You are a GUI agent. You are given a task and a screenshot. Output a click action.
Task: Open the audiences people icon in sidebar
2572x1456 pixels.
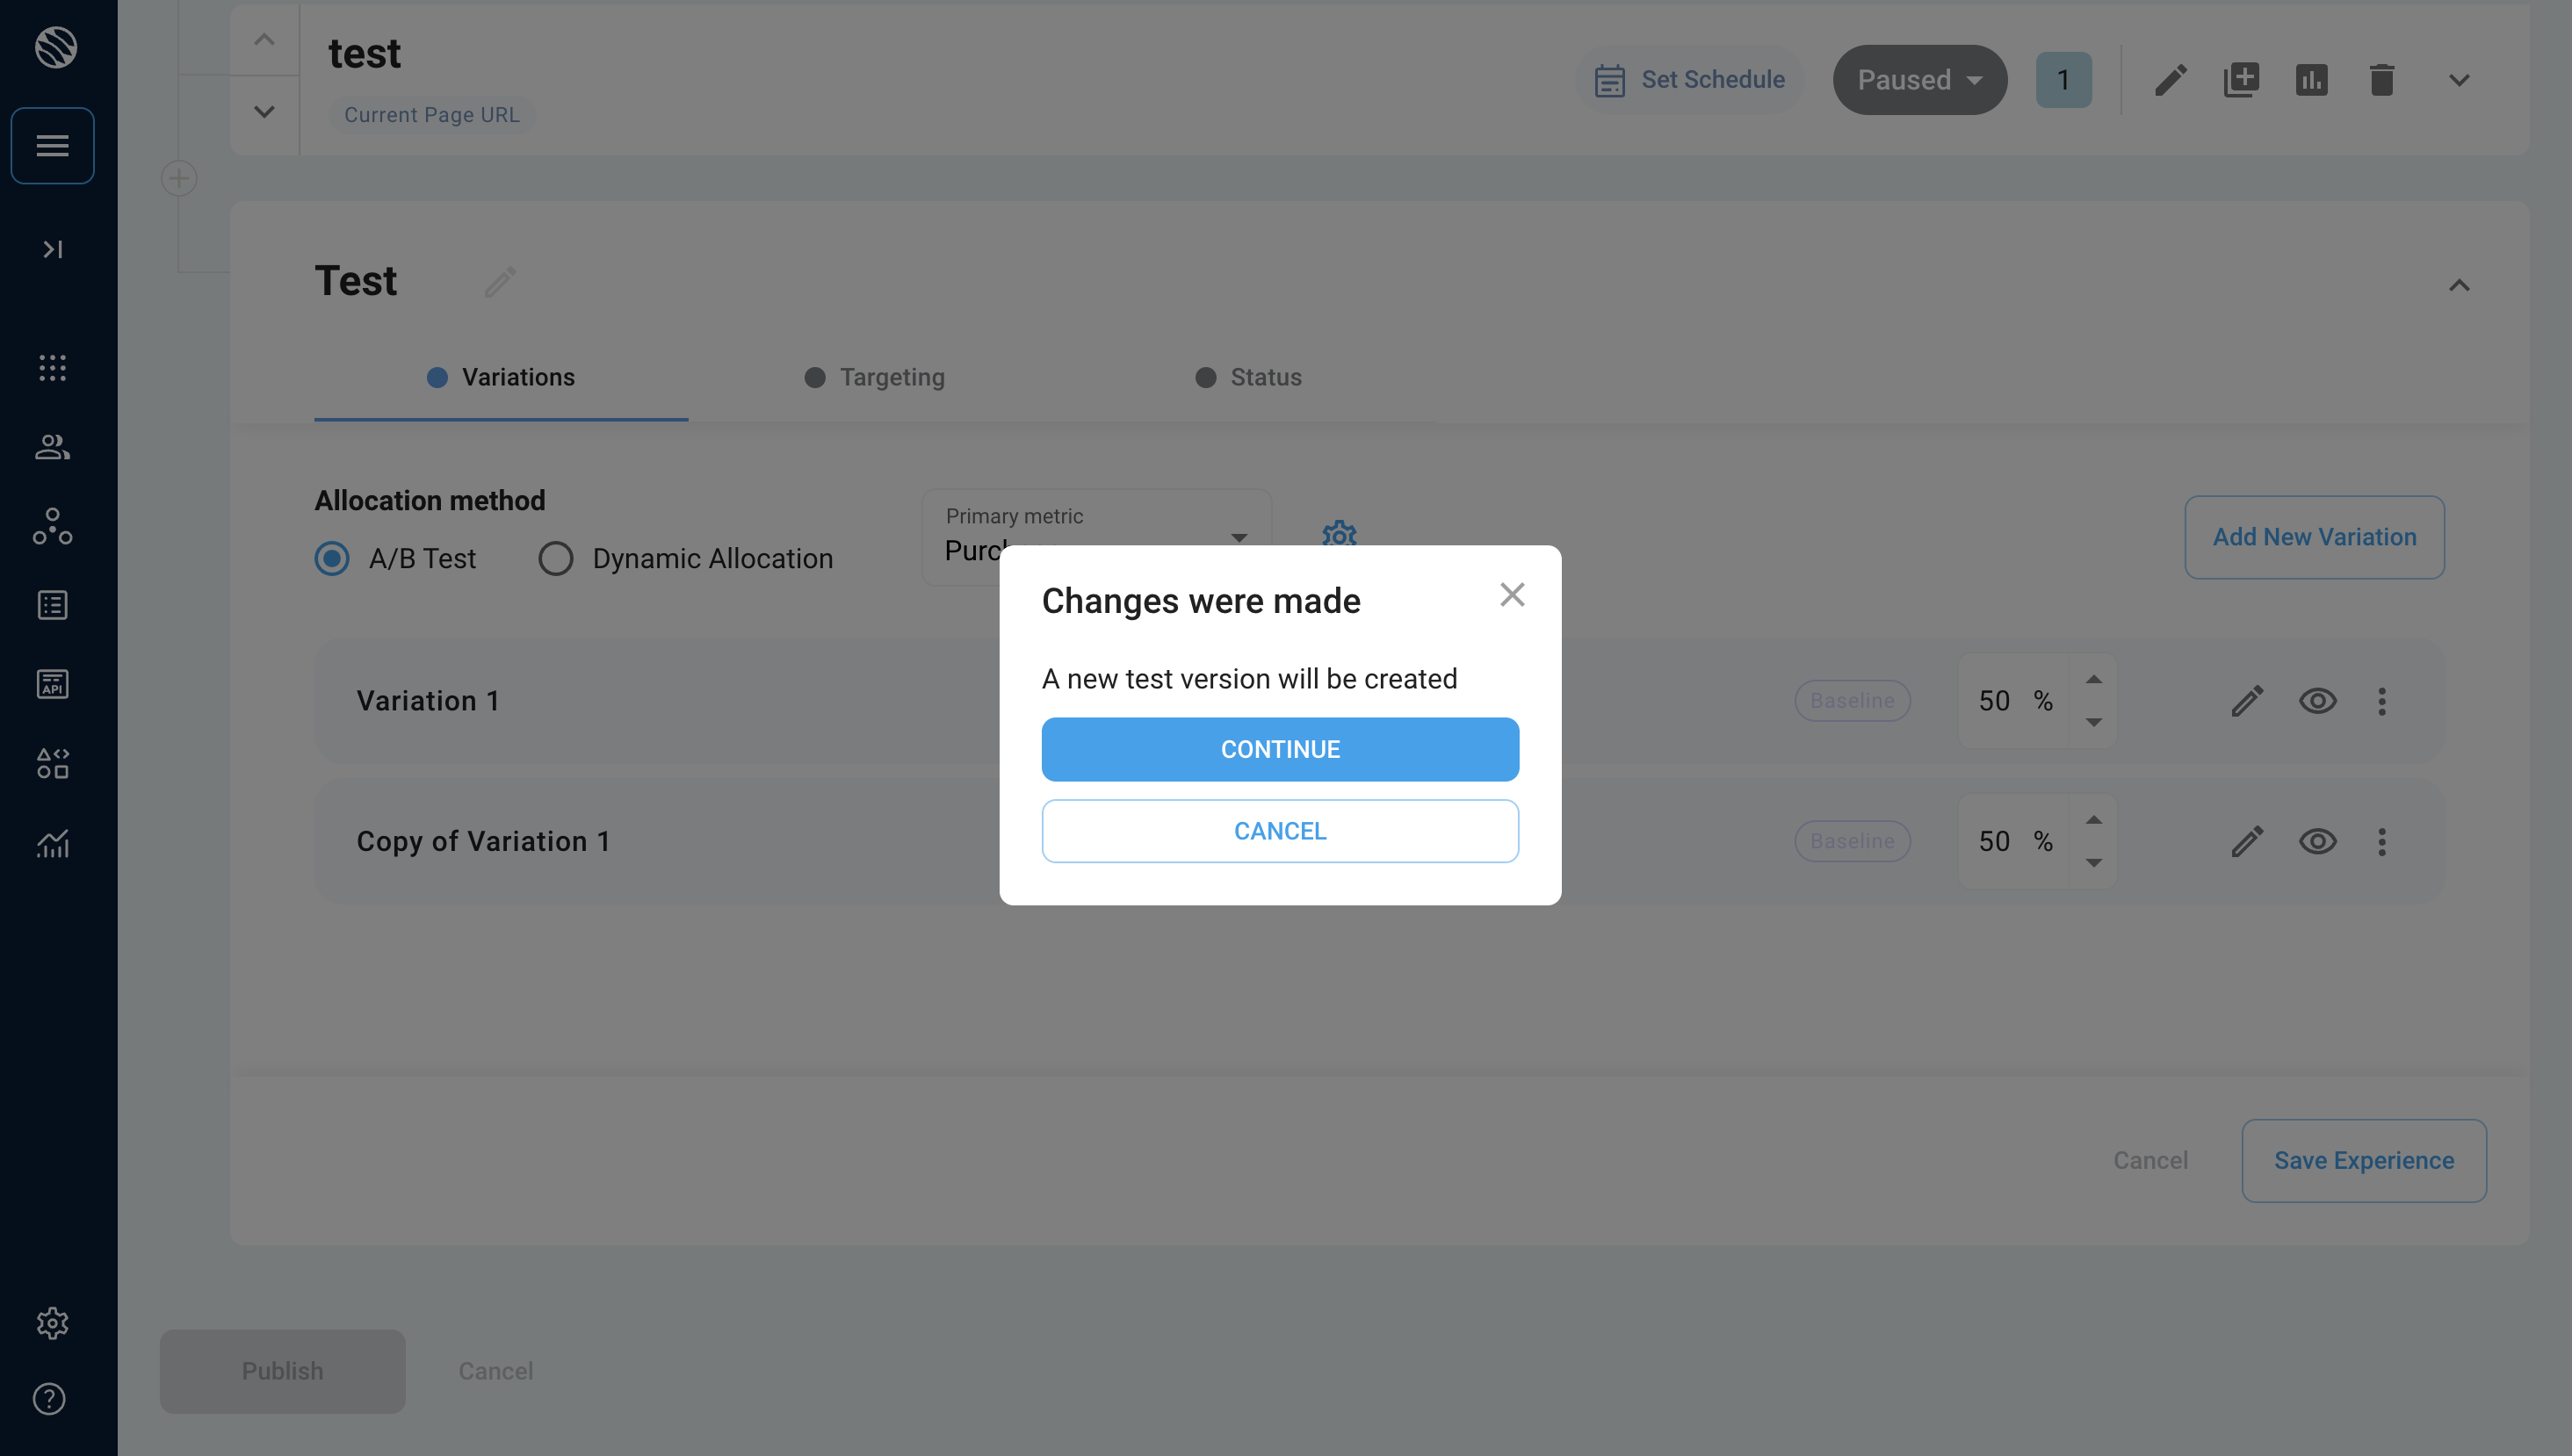pyautogui.click(x=52, y=447)
